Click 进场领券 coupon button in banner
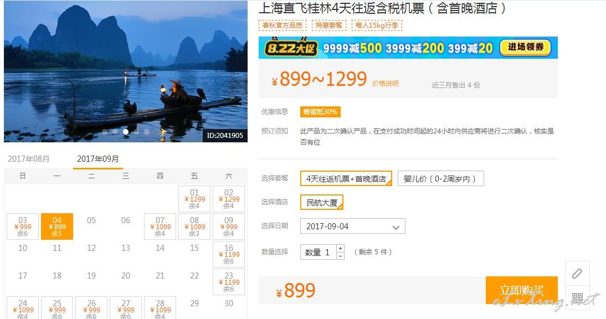Image resolution: width=606 pixels, height=319 pixels. [525, 47]
